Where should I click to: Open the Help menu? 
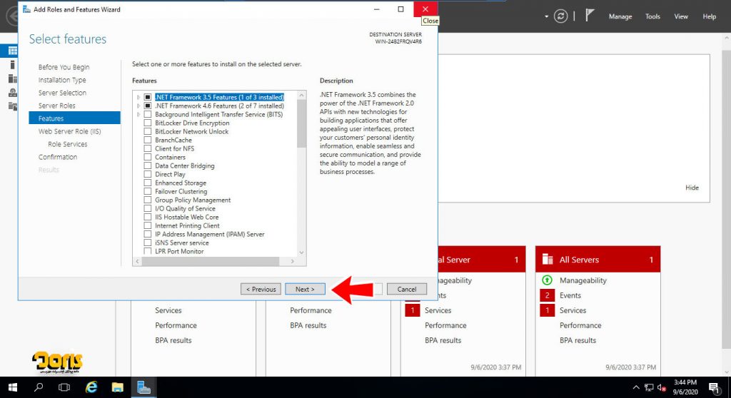(x=709, y=16)
